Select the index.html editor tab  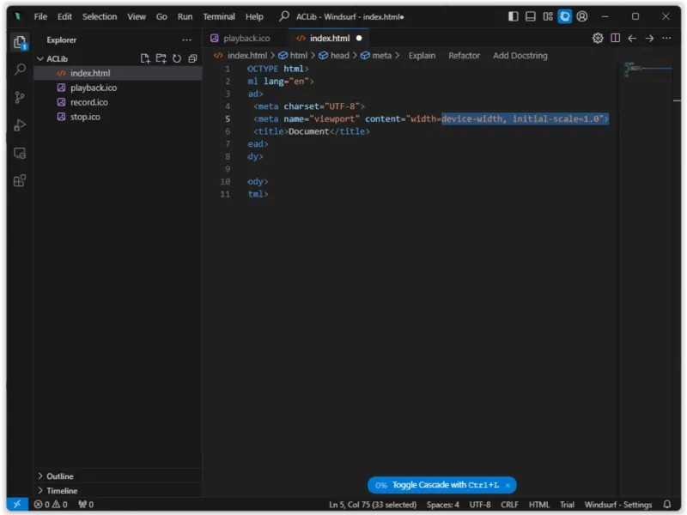329,39
